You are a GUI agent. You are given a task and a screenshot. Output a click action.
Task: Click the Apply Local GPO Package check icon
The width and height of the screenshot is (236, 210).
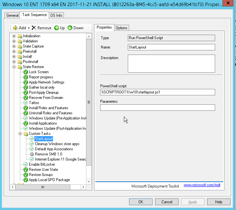26,180
